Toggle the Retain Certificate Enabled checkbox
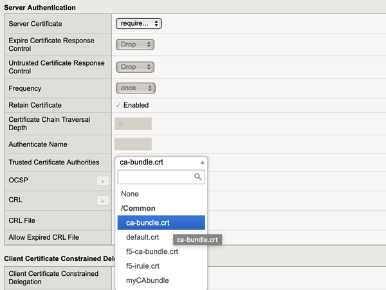The image size is (386, 290). (x=118, y=105)
